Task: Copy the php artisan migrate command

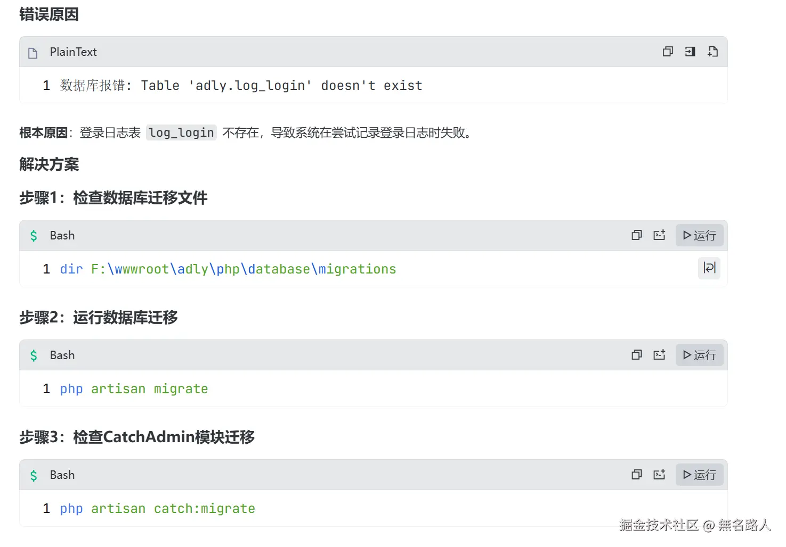Action: click(637, 355)
